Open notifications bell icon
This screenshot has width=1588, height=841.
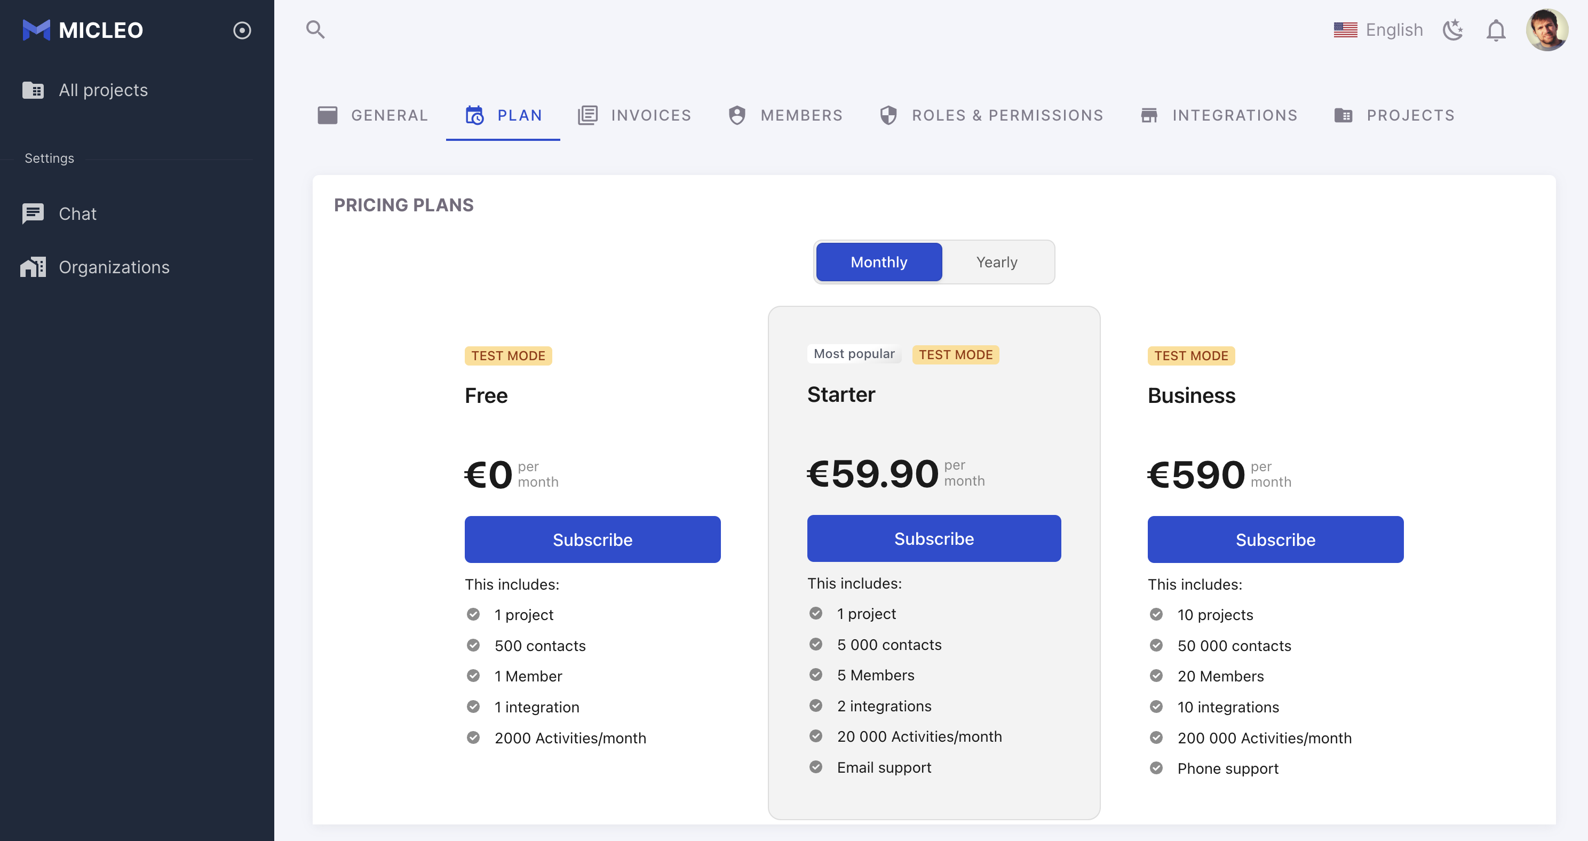pos(1496,29)
